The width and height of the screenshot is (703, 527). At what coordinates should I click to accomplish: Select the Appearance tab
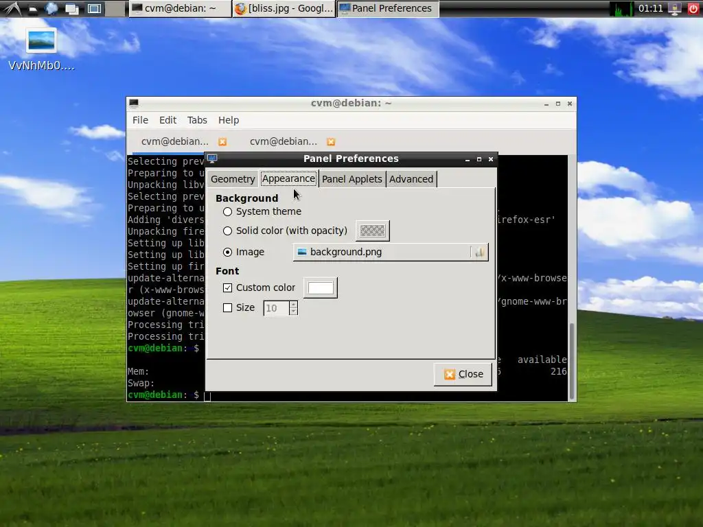(289, 179)
